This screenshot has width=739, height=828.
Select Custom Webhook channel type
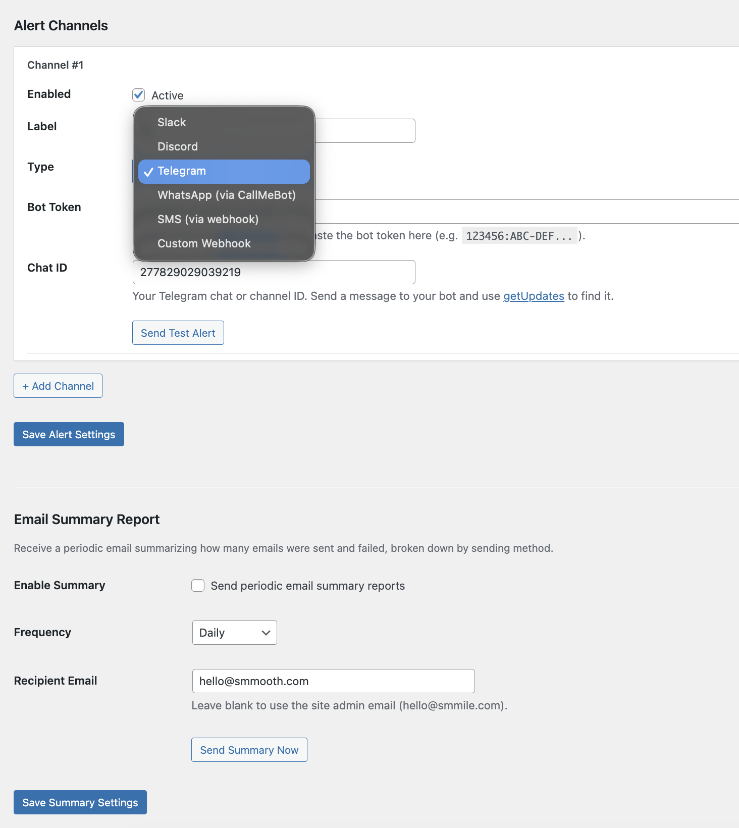[x=204, y=243]
